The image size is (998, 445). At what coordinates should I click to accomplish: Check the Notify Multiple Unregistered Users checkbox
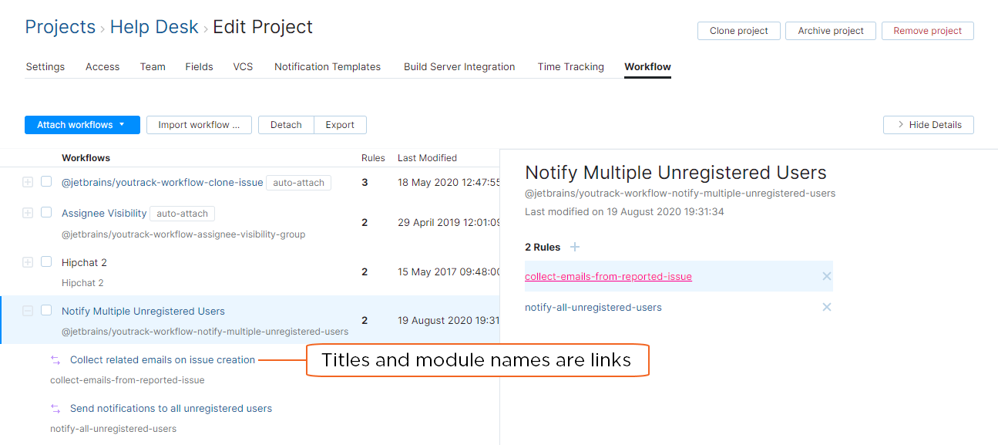45,310
